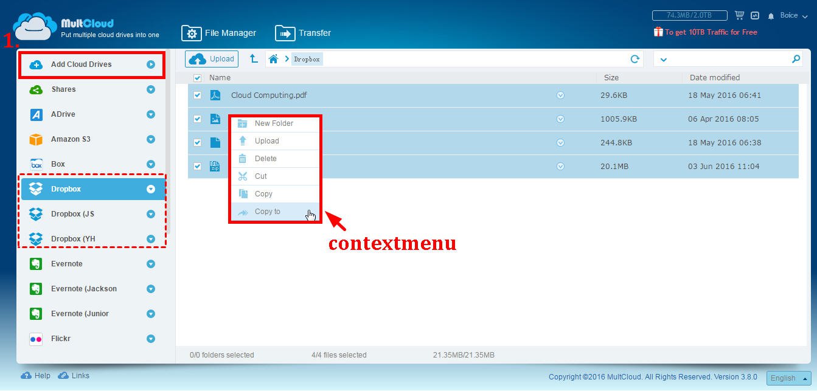Sort by the Size column header
Image resolution: width=817 pixels, height=391 pixels.
[x=611, y=78]
